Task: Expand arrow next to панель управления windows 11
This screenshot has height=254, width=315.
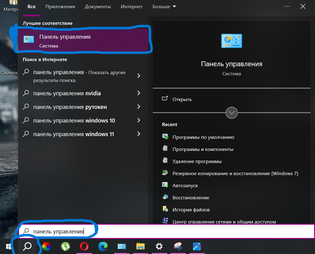Action: click(139, 134)
